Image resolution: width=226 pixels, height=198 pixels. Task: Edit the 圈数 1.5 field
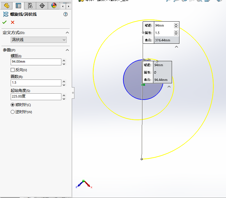coord(36,83)
